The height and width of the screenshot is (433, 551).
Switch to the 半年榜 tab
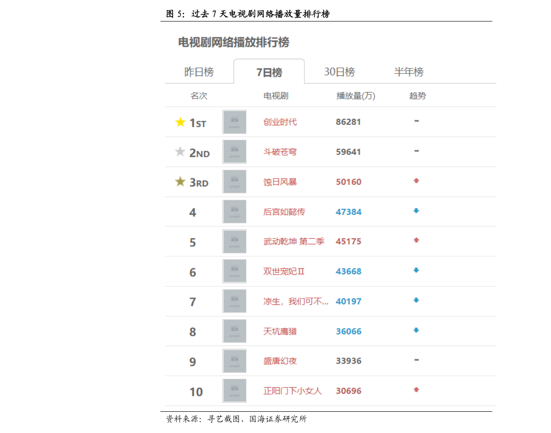pyautogui.click(x=409, y=72)
